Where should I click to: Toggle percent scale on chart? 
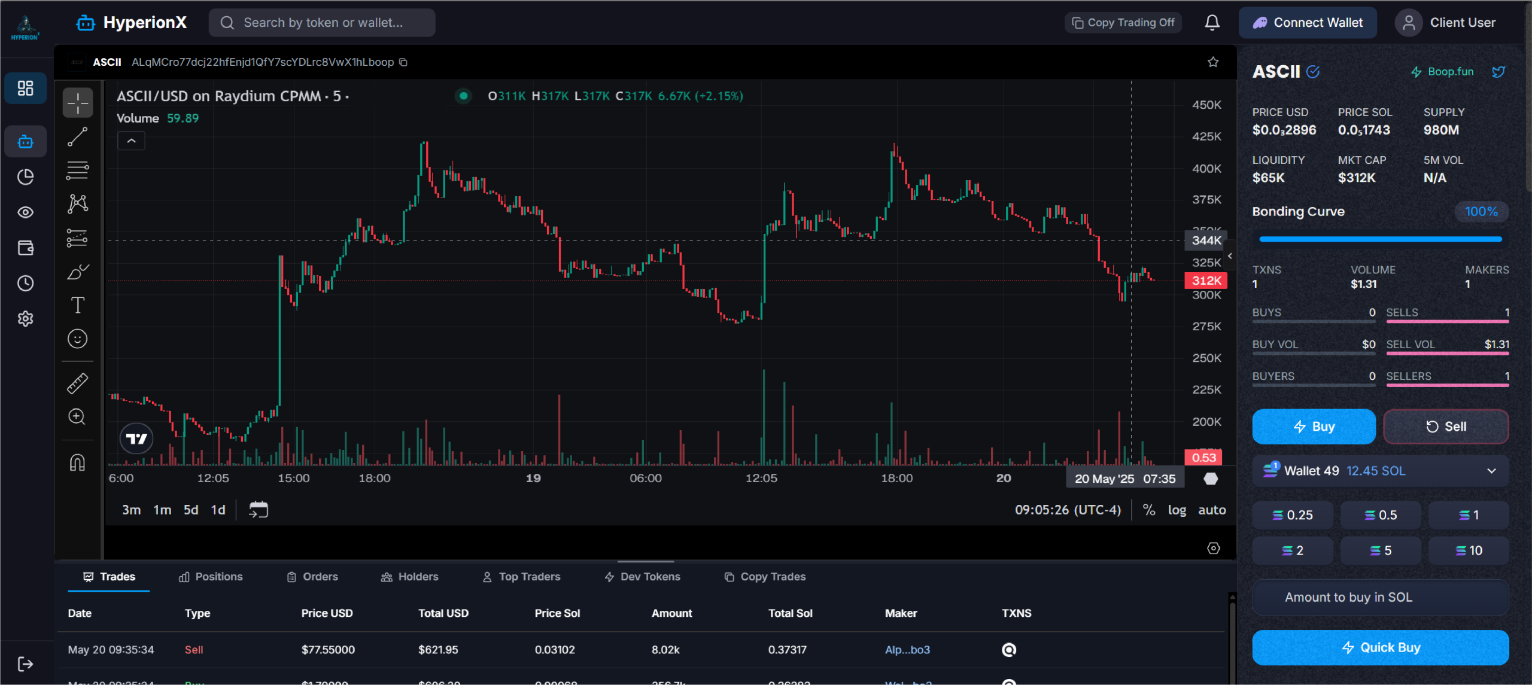tap(1149, 510)
